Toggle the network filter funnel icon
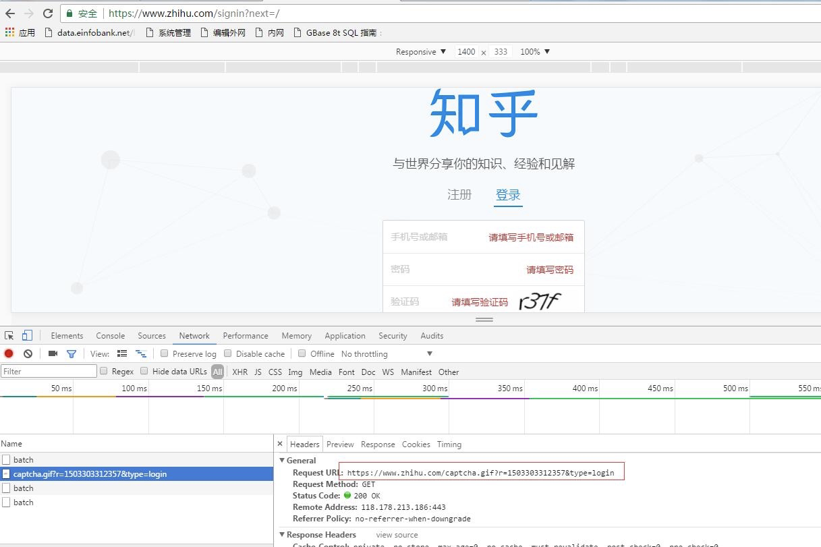821x547 pixels. tap(71, 353)
